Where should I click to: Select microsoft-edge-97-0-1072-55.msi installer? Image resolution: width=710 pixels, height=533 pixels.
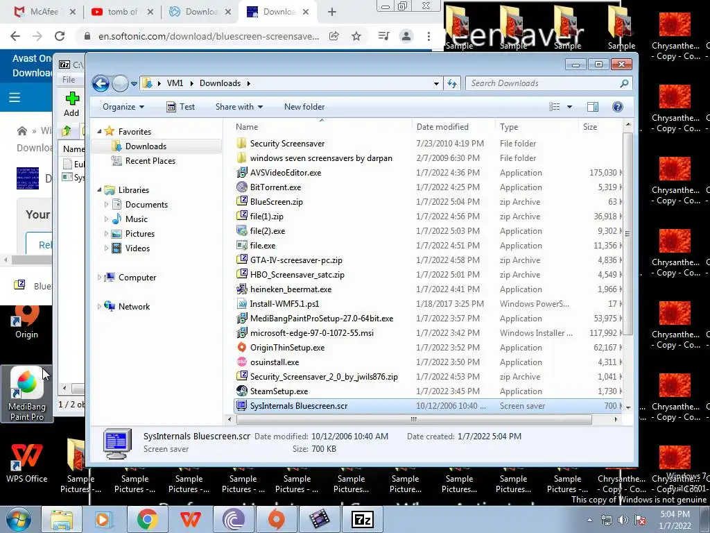tap(311, 333)
